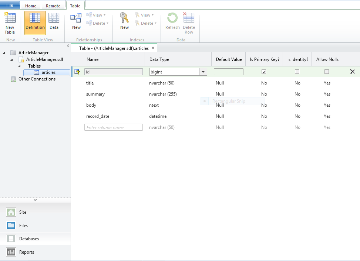Delete the id column with X icon
The width and height of the screenshot is (360, 261).
(352, 72)
